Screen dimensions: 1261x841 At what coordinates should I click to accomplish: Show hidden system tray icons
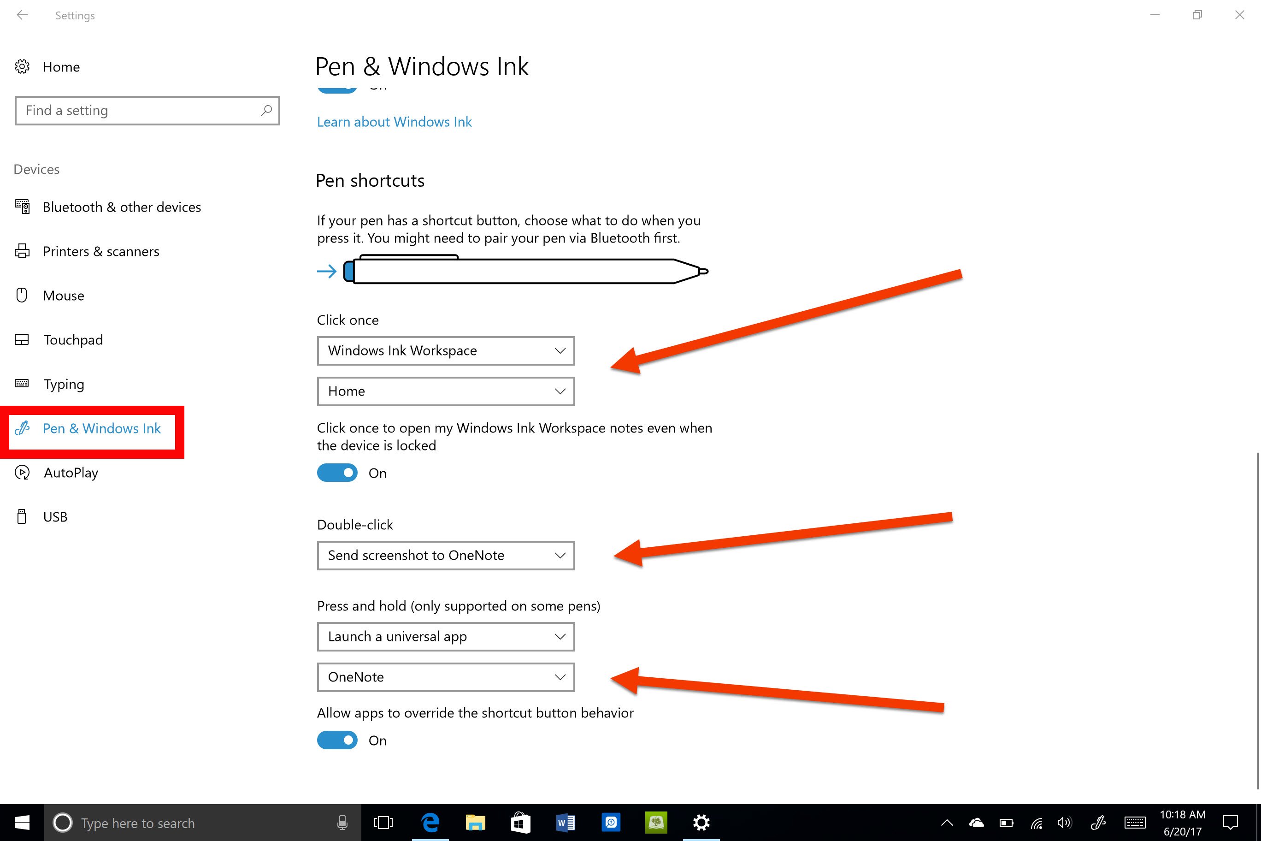(x=947, y=822)
